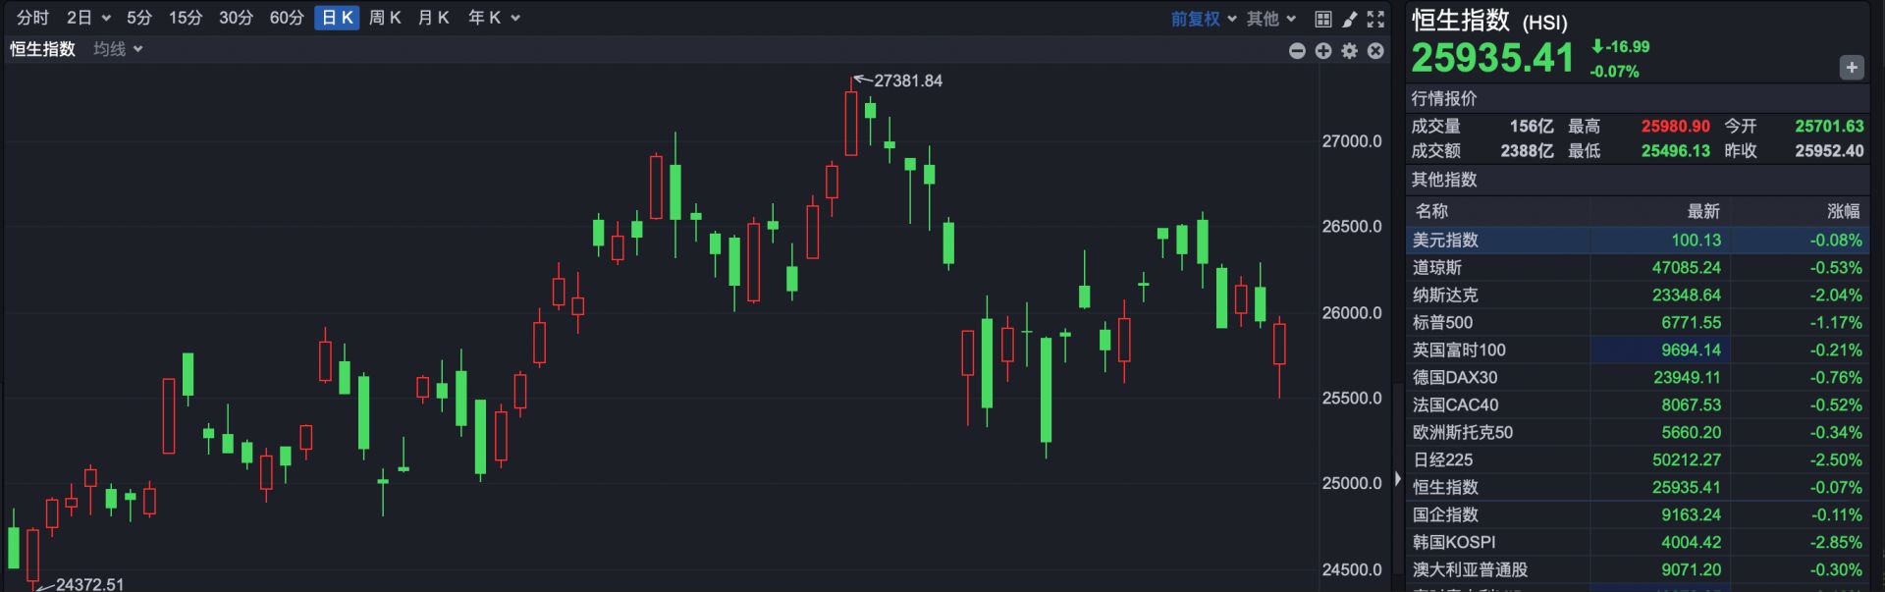Expand the 其他 options dropdown
Screen dimensions: 1885x592
(x=1271, y=19)
